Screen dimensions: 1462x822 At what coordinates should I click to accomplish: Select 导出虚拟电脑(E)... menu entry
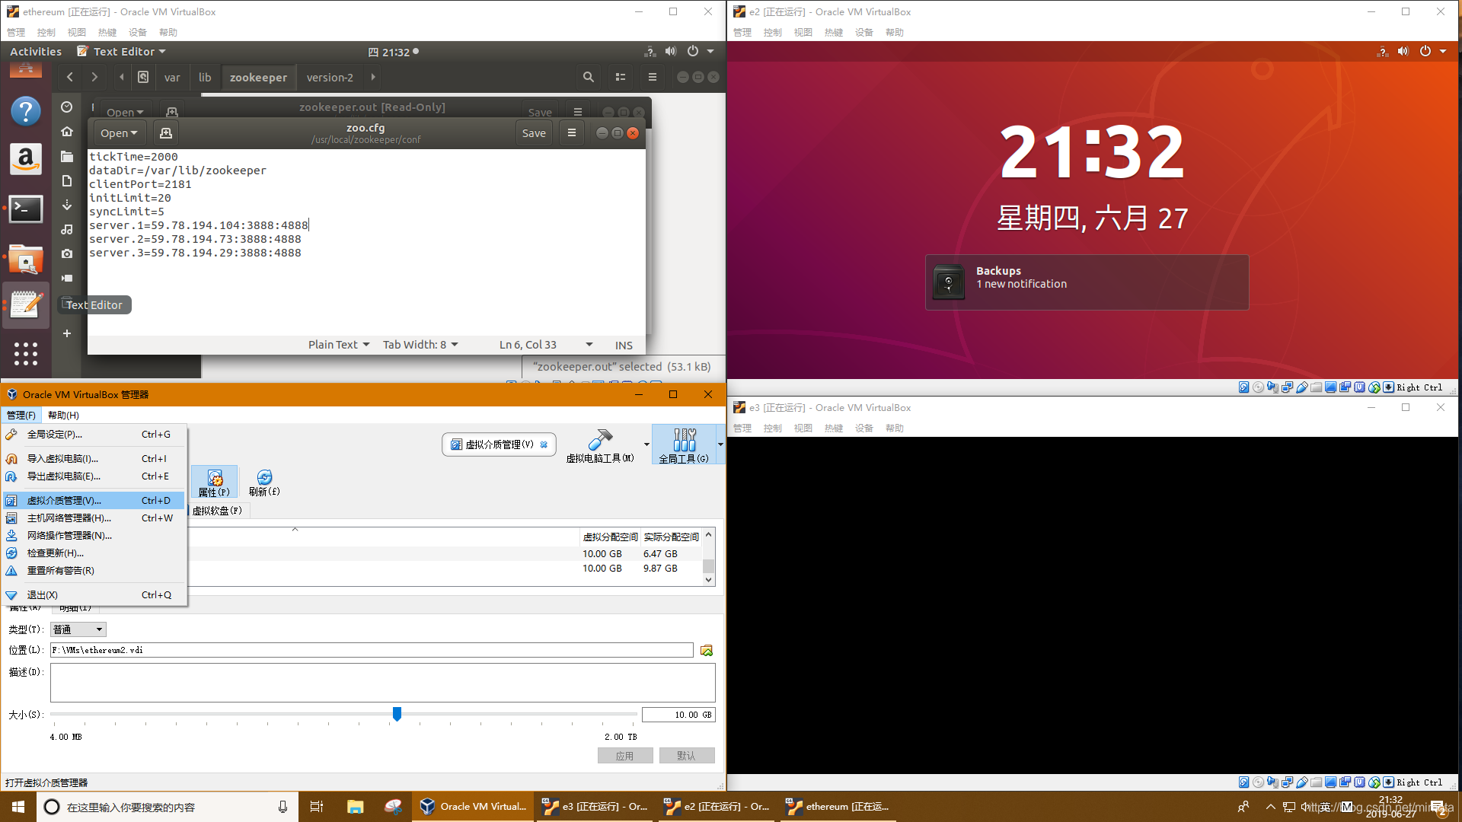[x=94, y=476]
